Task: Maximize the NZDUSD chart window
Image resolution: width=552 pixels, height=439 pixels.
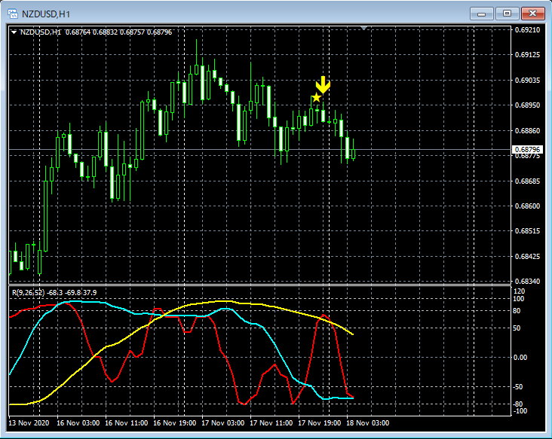Action: (507, 13)
